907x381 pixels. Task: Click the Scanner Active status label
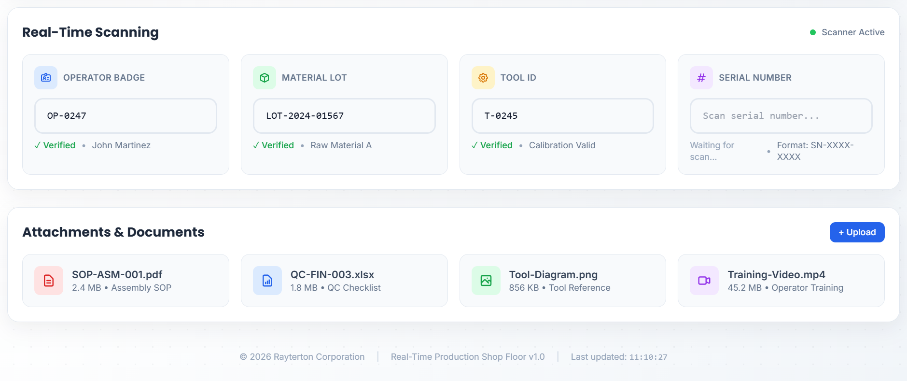853,32
